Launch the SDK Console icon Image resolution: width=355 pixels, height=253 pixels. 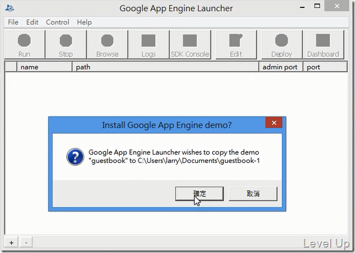190,45
